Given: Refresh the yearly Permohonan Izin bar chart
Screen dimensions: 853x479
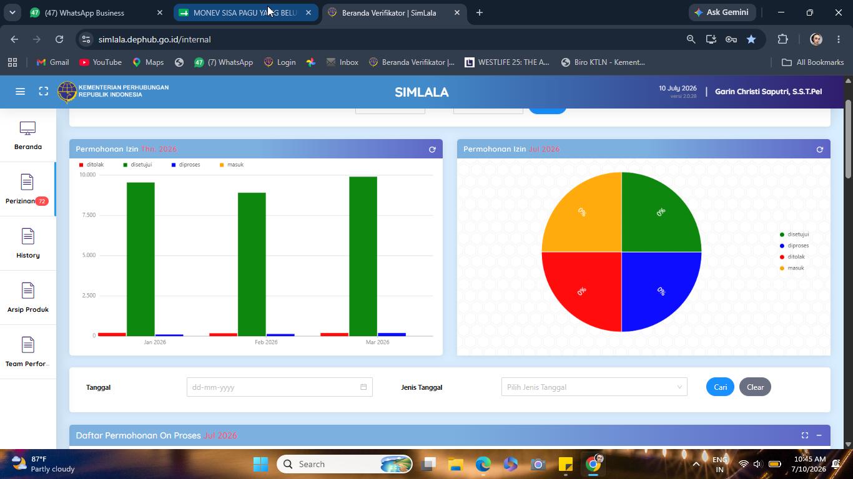Looking at the screenshot, I should pos(432,149).
